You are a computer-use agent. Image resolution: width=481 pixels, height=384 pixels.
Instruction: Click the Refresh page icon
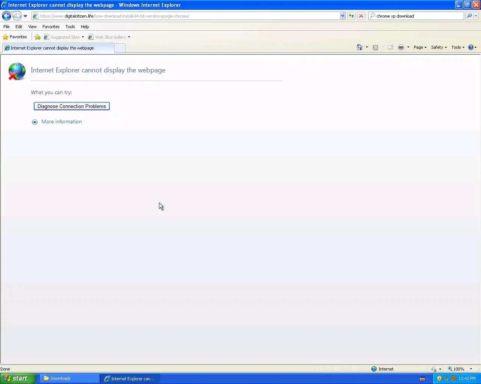[x=351, y=16]
